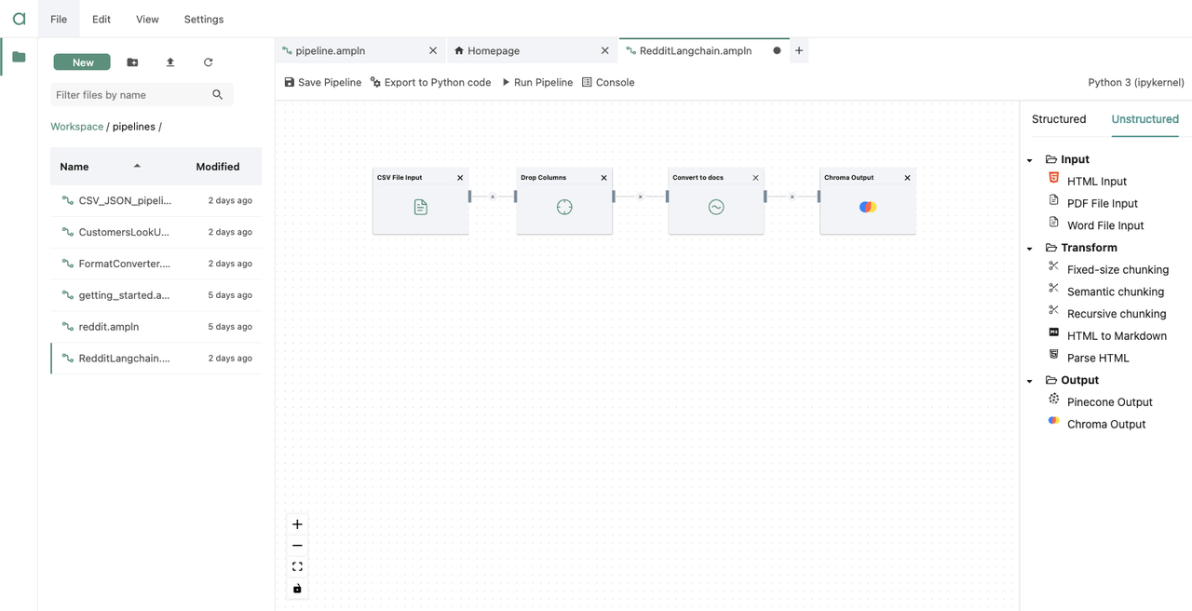Screen dimensions: 1192x611
Task: Open CustomersLookU... file
Action: pyautogui.click(x=156, y=232)
